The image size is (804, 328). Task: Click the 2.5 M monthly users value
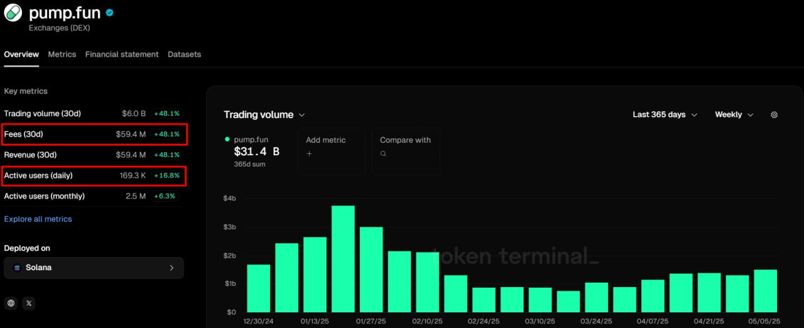[135, 197]
